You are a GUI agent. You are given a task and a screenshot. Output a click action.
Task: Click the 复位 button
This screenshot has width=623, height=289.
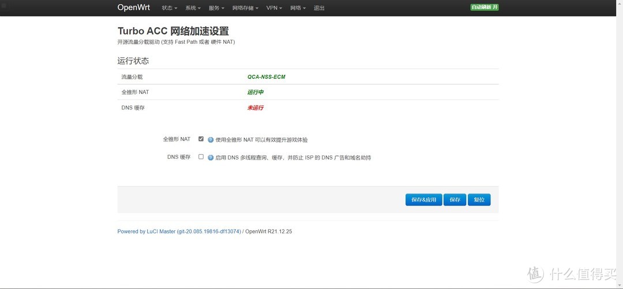click(x=479, y=199)
